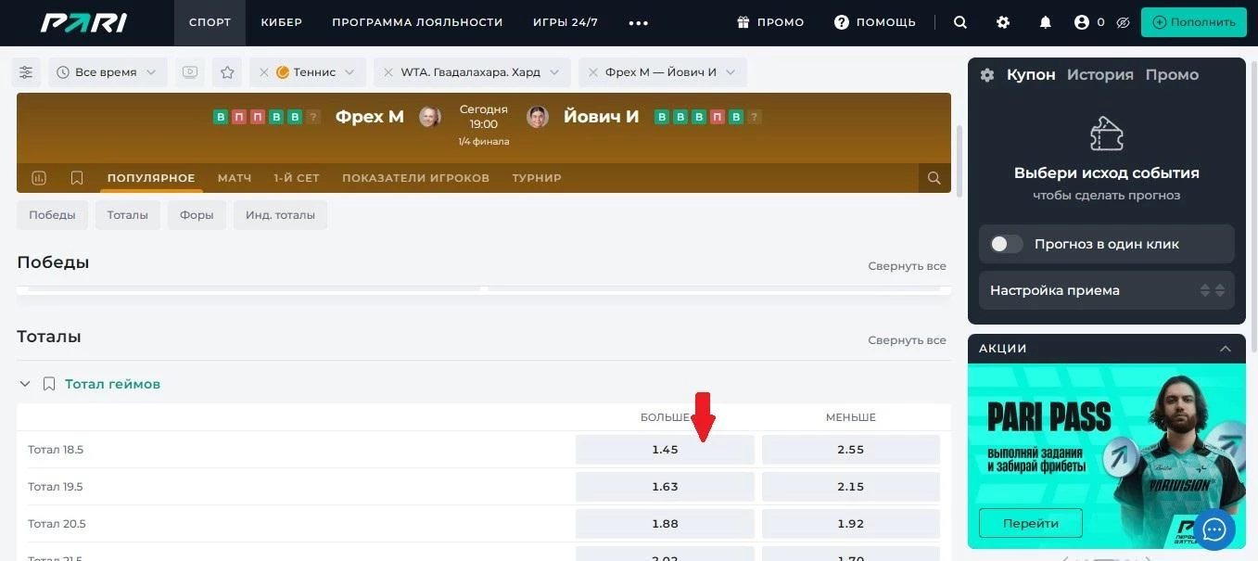Click the favorites star icon
This screenshot has height=561, width=1258.
(227, 72)
